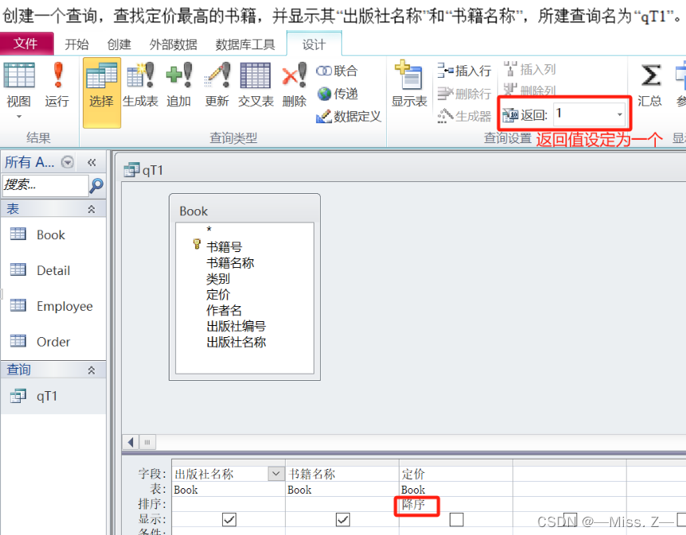Click the Delete (删除) query icon
The width and height of the screenshot is (686, 535).
tap(294, 85)
